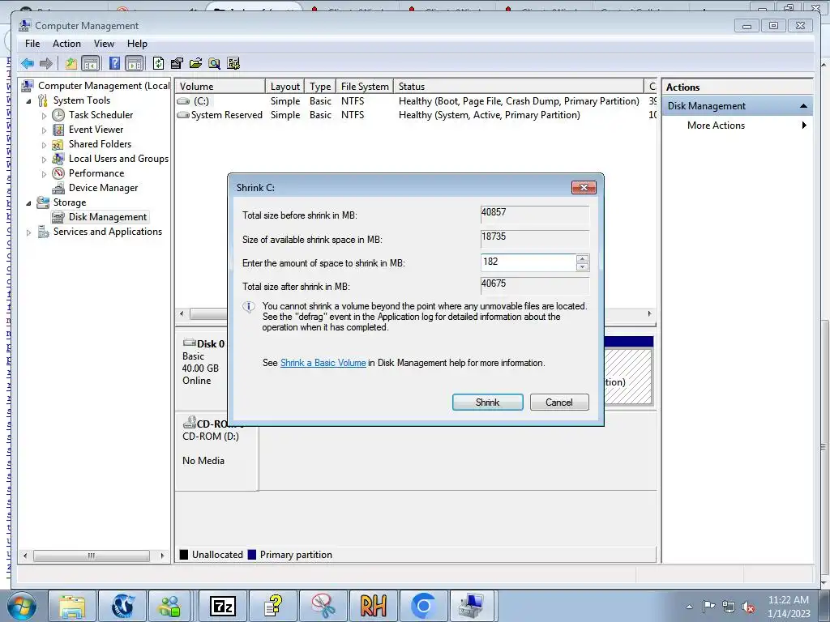Select the System Reserved volume row
Viewport: 830px width, 622px height.
tap(416, 115)
